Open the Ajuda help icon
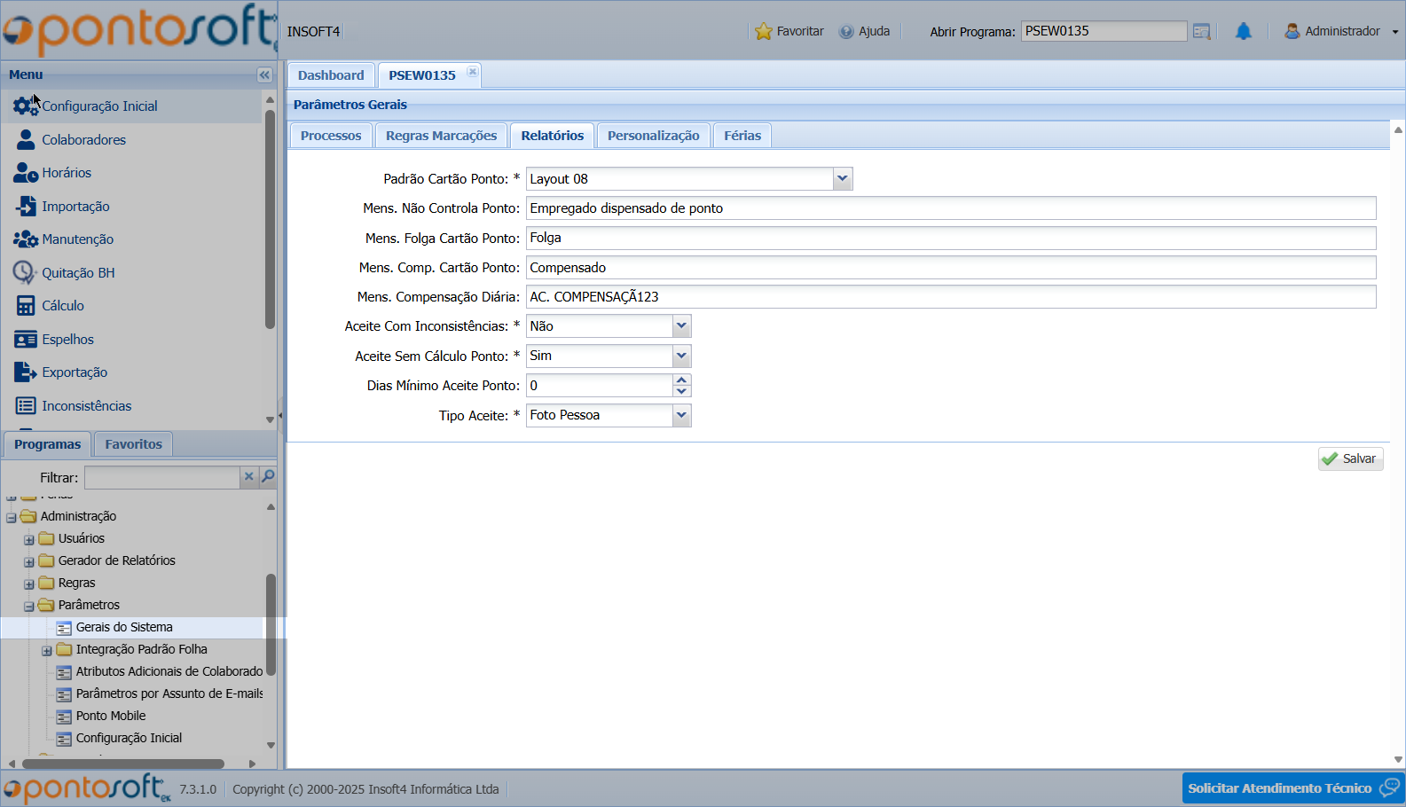Screen dimensions: 1406x807 click(846, 32)
